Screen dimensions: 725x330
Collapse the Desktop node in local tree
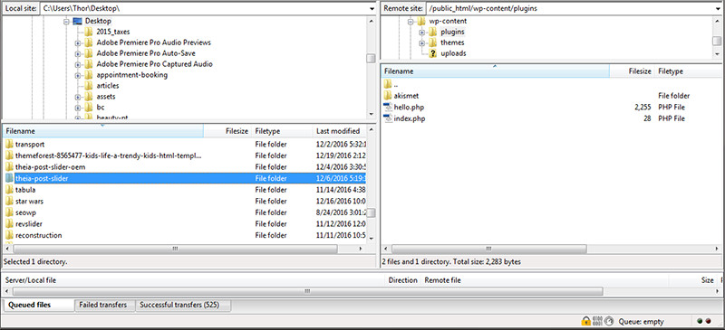[66, 21]
